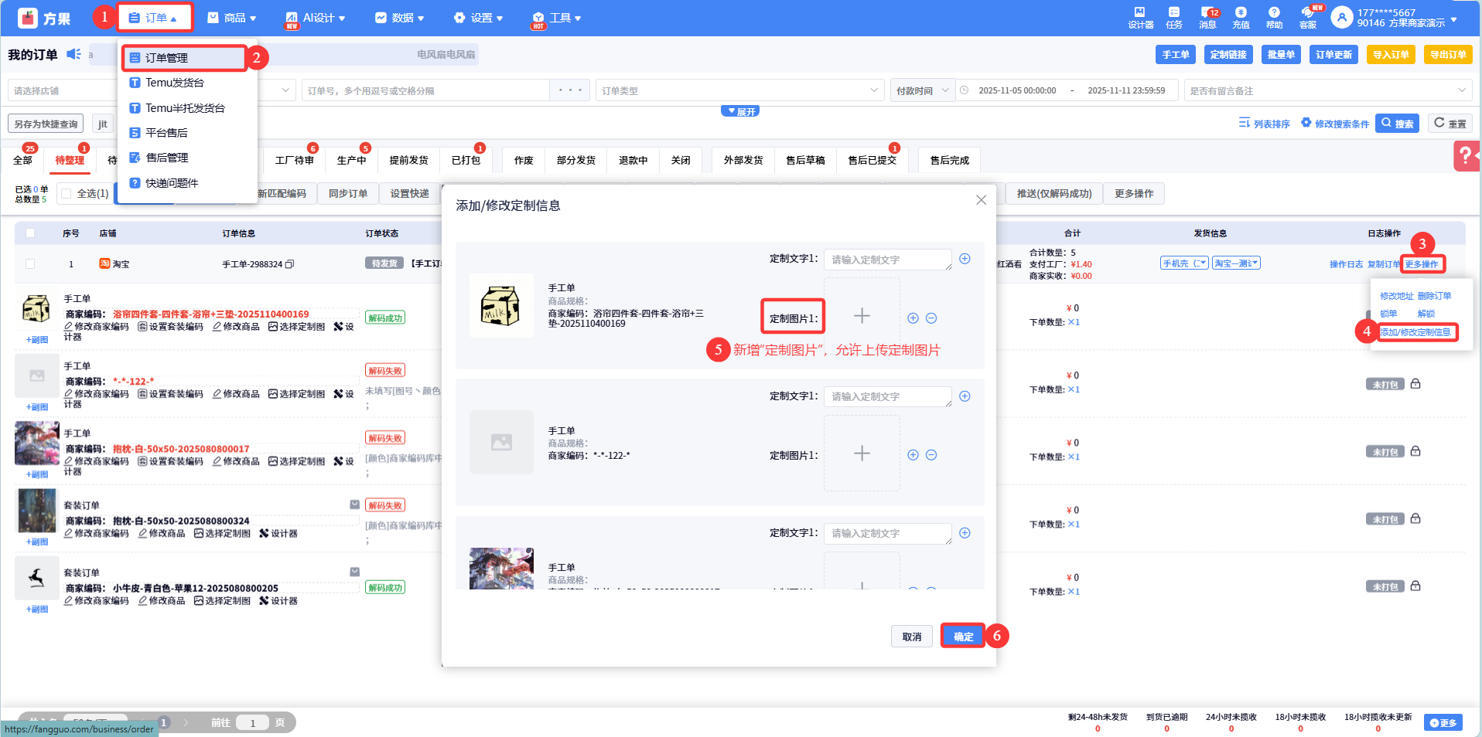The height and width of the screenshot is (737, 1482).
Task: Check the checkbox for order row 1
Action: 30,264
